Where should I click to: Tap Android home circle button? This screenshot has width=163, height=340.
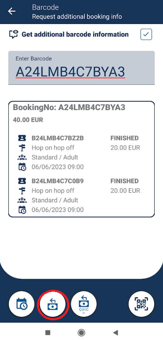[81, 332]
